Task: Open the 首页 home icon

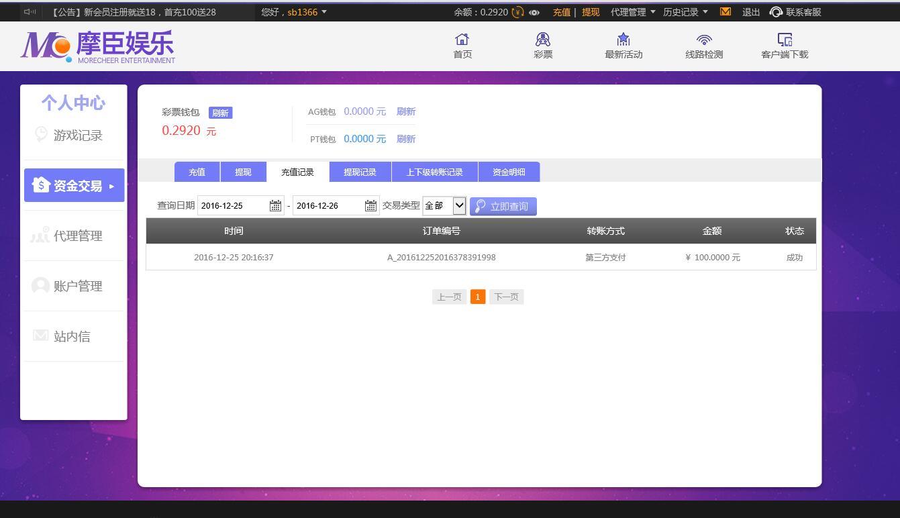Action: [462, 46]
